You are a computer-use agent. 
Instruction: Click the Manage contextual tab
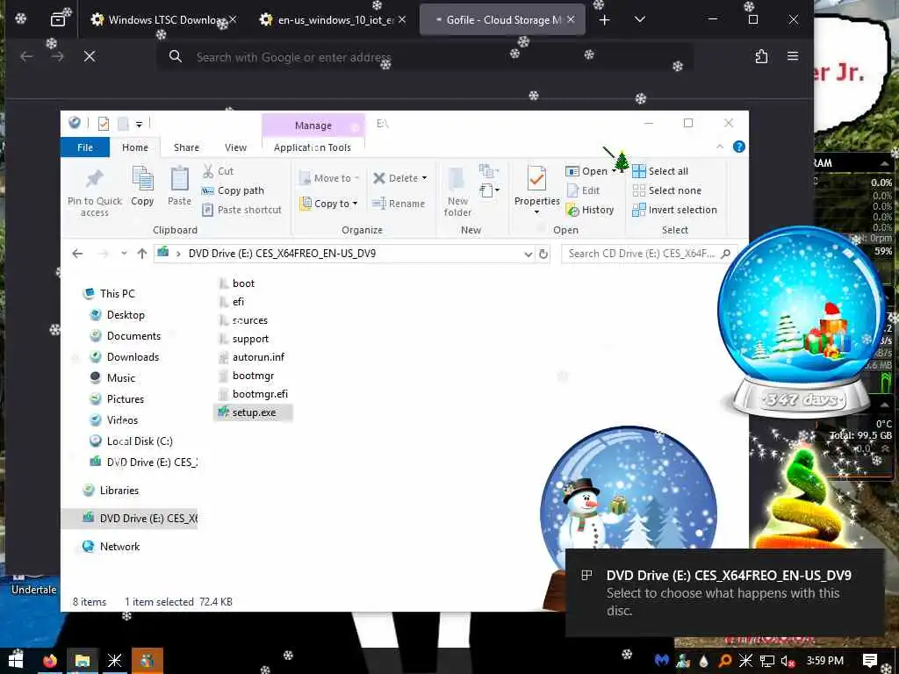(313, 125)
